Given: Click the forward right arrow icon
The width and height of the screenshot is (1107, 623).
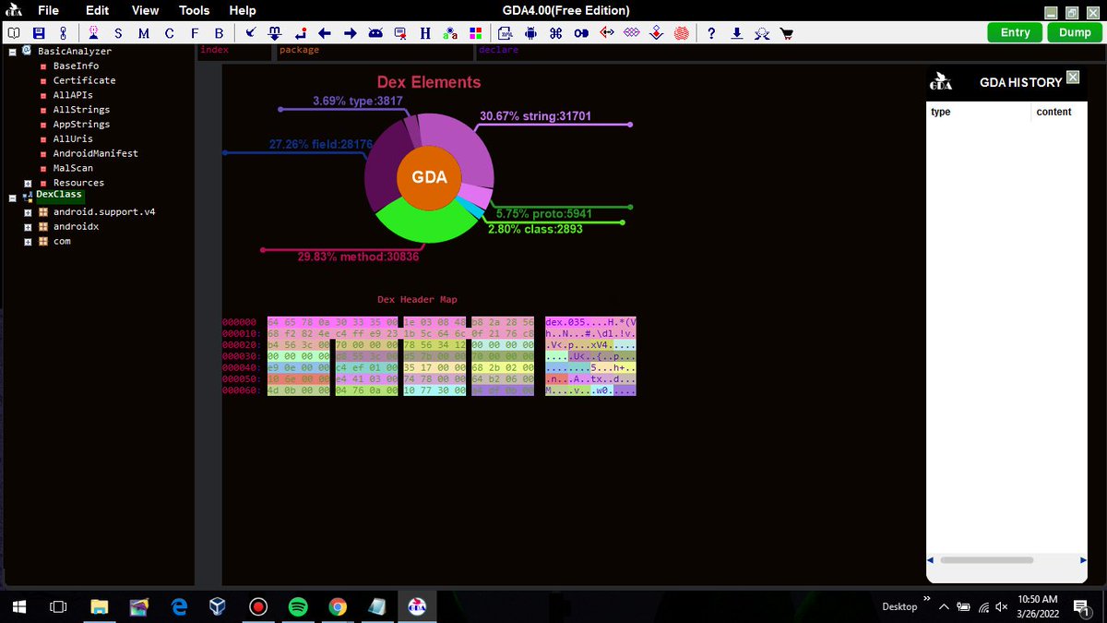Looking at the screenshot, I should tap(351, 33).
